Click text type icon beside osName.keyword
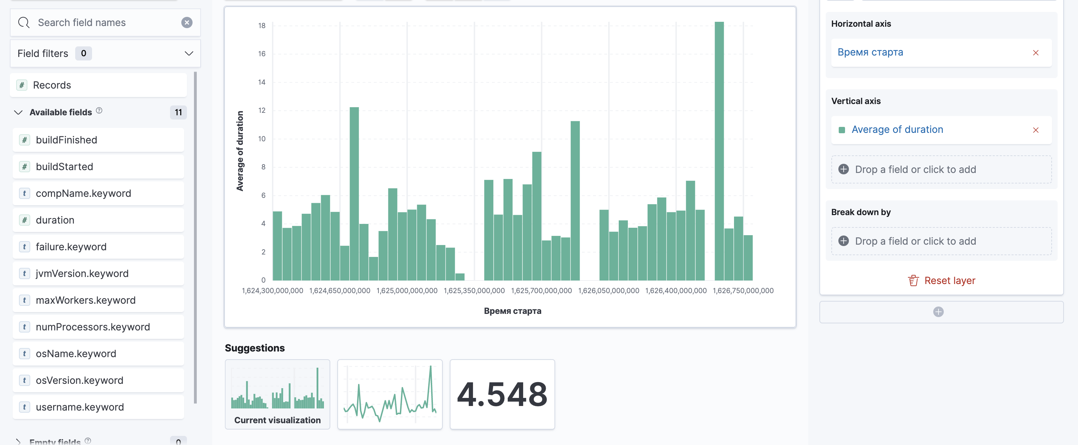The height and width of the screenshot is (445, 1078). (25, 354)
